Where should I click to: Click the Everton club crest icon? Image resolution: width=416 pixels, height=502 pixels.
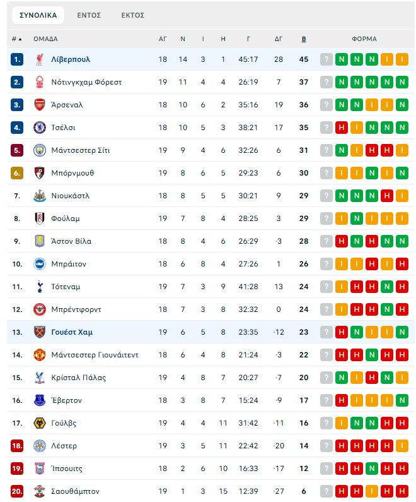tap(40, 400)
